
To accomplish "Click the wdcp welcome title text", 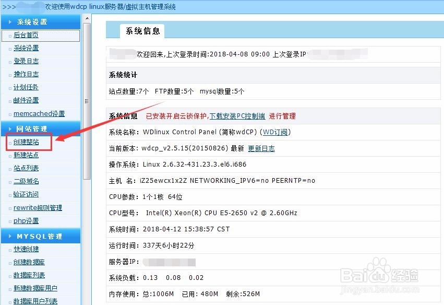I will (x=111, y=6).
